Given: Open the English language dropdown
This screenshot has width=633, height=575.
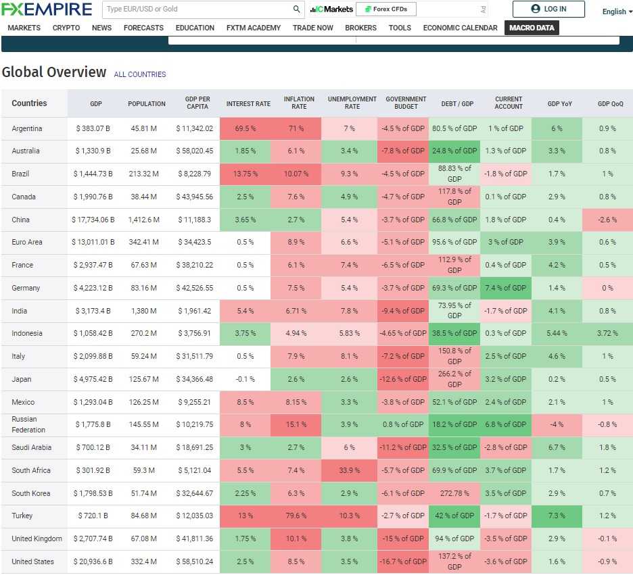Looking at the screenshot, I should click(617, 11).
